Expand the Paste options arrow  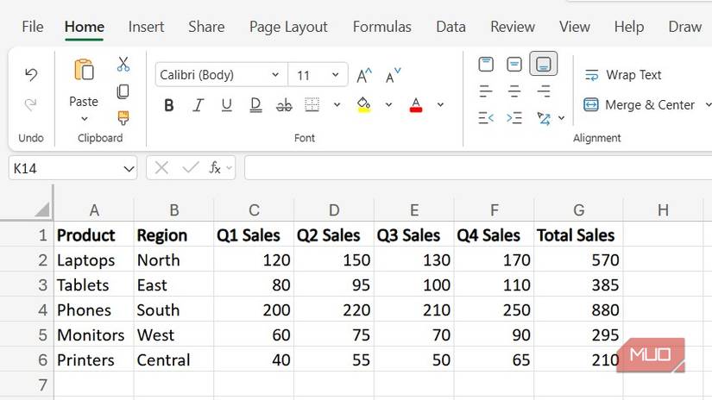click(x=85, y=119)
